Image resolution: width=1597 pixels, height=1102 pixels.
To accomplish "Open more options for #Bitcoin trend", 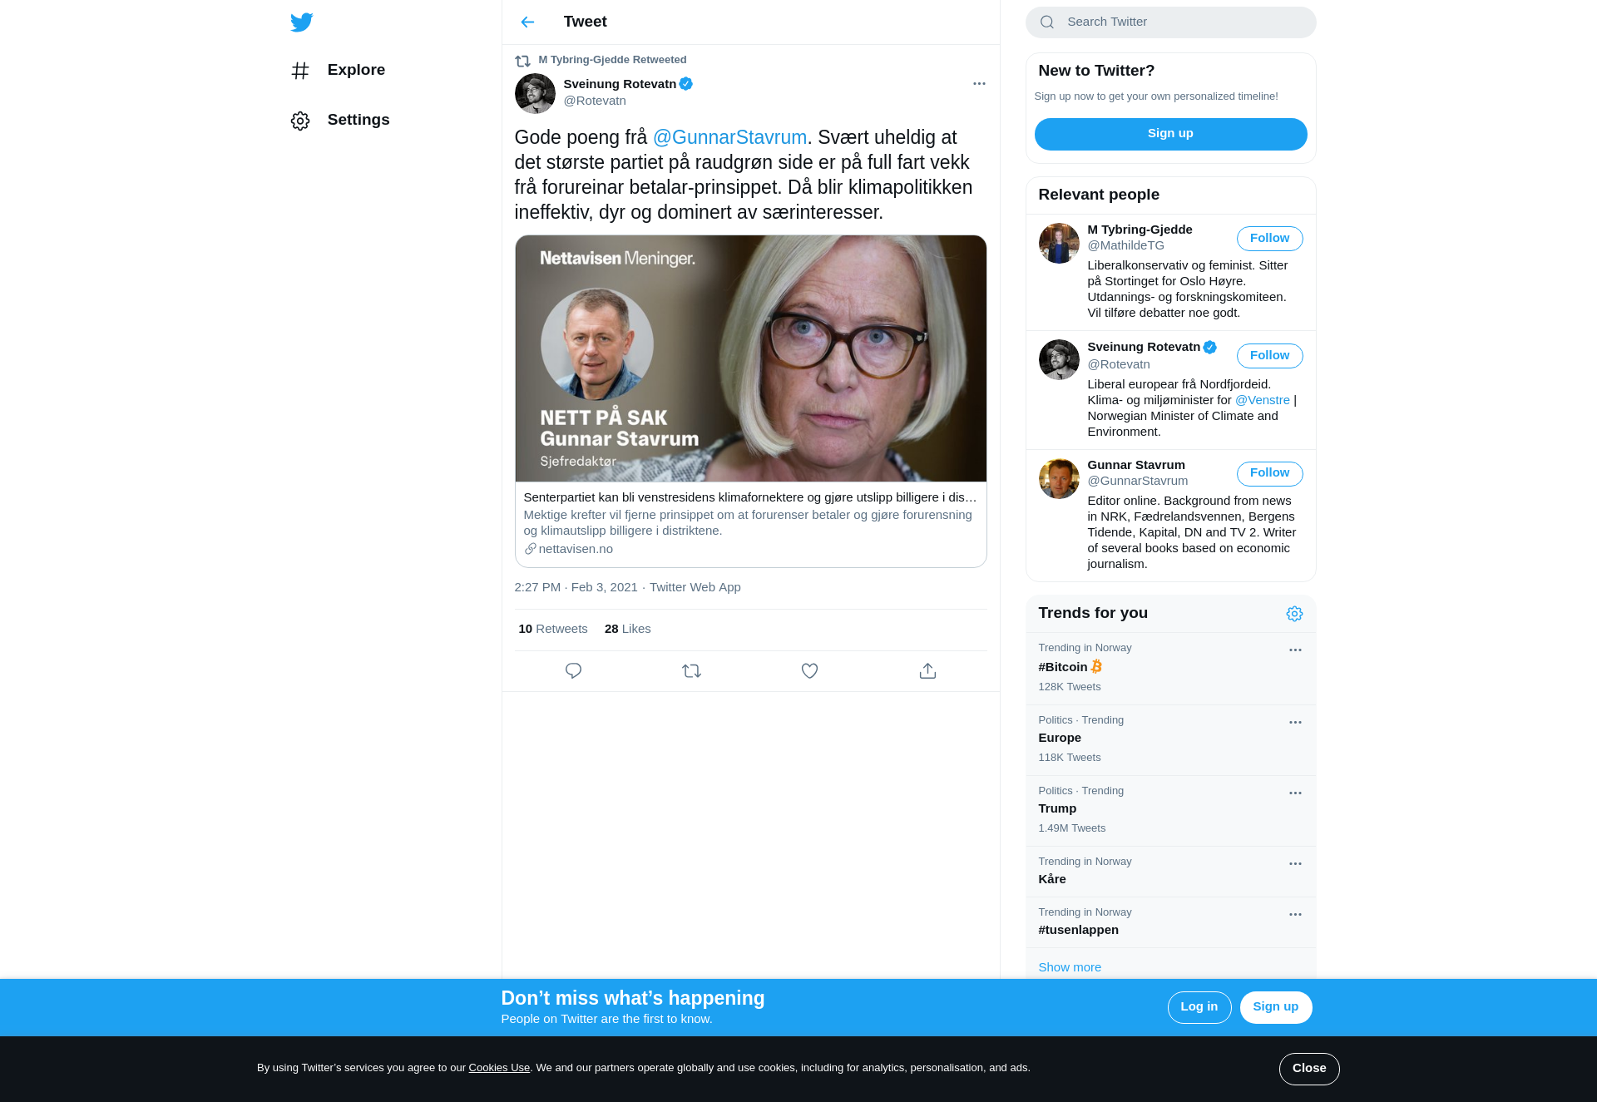I will (1295, 650).
